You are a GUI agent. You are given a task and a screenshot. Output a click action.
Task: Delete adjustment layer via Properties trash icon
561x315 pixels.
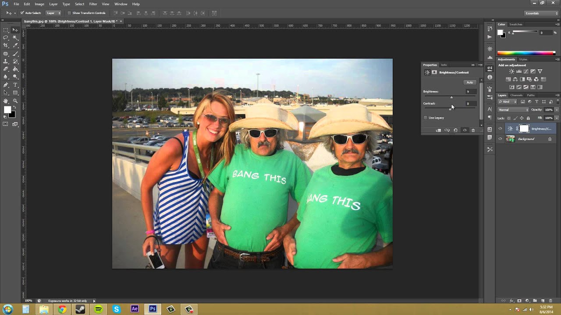click(x=473, y=130)
